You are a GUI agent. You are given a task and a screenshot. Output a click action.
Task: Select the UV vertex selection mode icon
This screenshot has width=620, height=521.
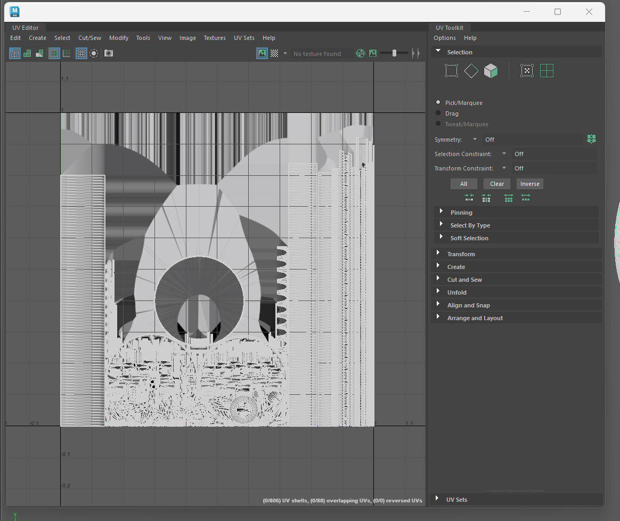(x=451, y=71)
